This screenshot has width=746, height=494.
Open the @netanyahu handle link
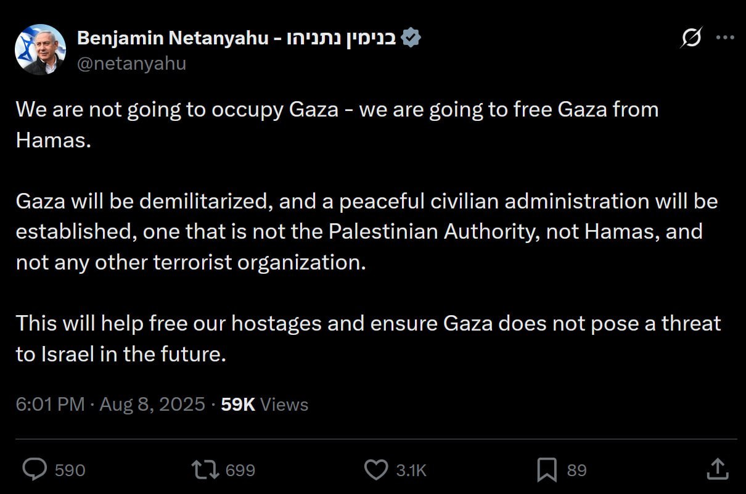[x=131, y=63]
